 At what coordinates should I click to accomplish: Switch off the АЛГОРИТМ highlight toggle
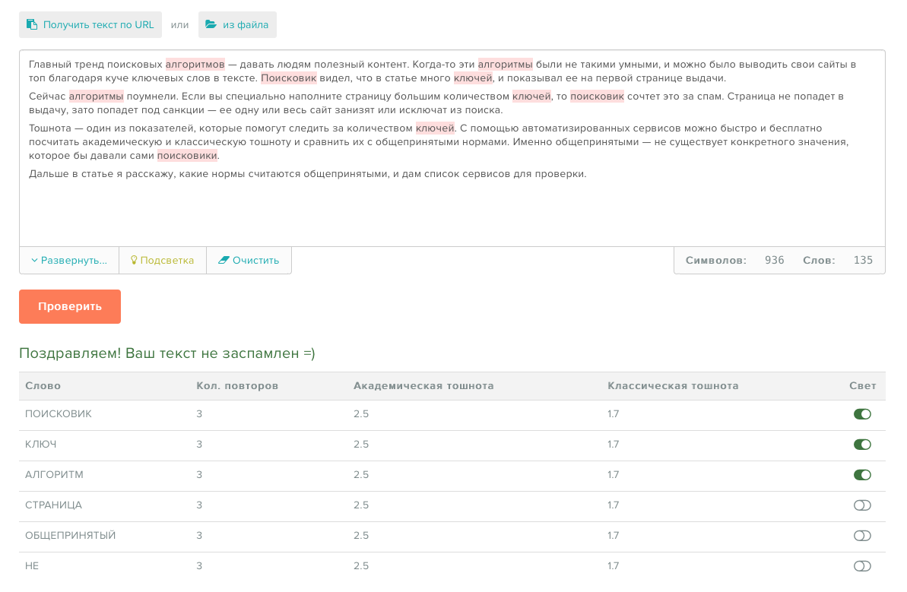[862, 475]
